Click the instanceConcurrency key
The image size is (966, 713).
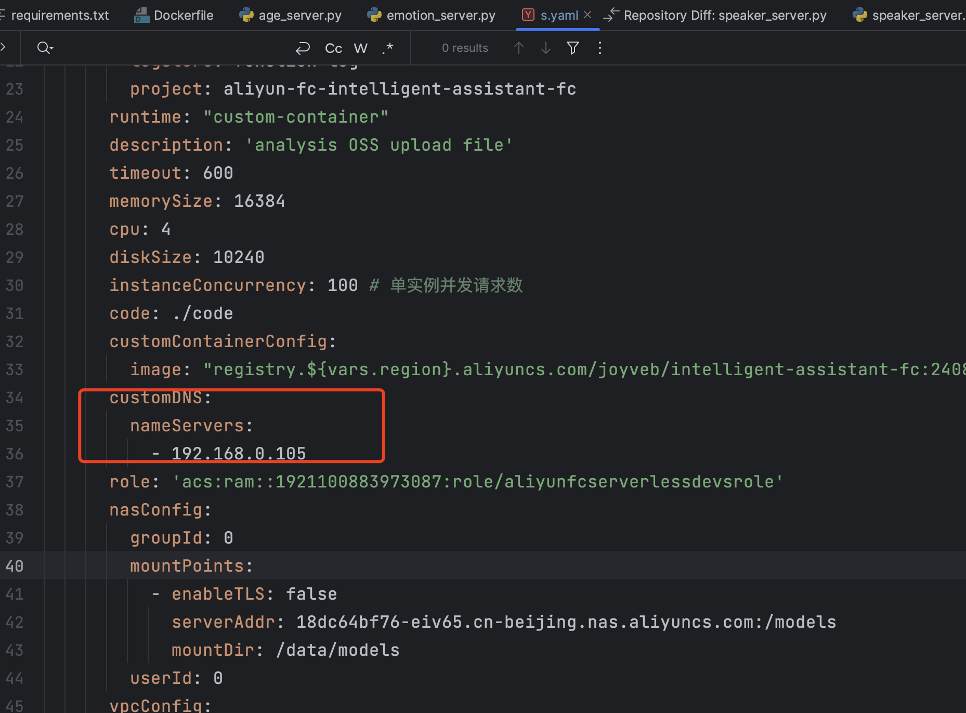pyautogui.click(x=207, y=285)
